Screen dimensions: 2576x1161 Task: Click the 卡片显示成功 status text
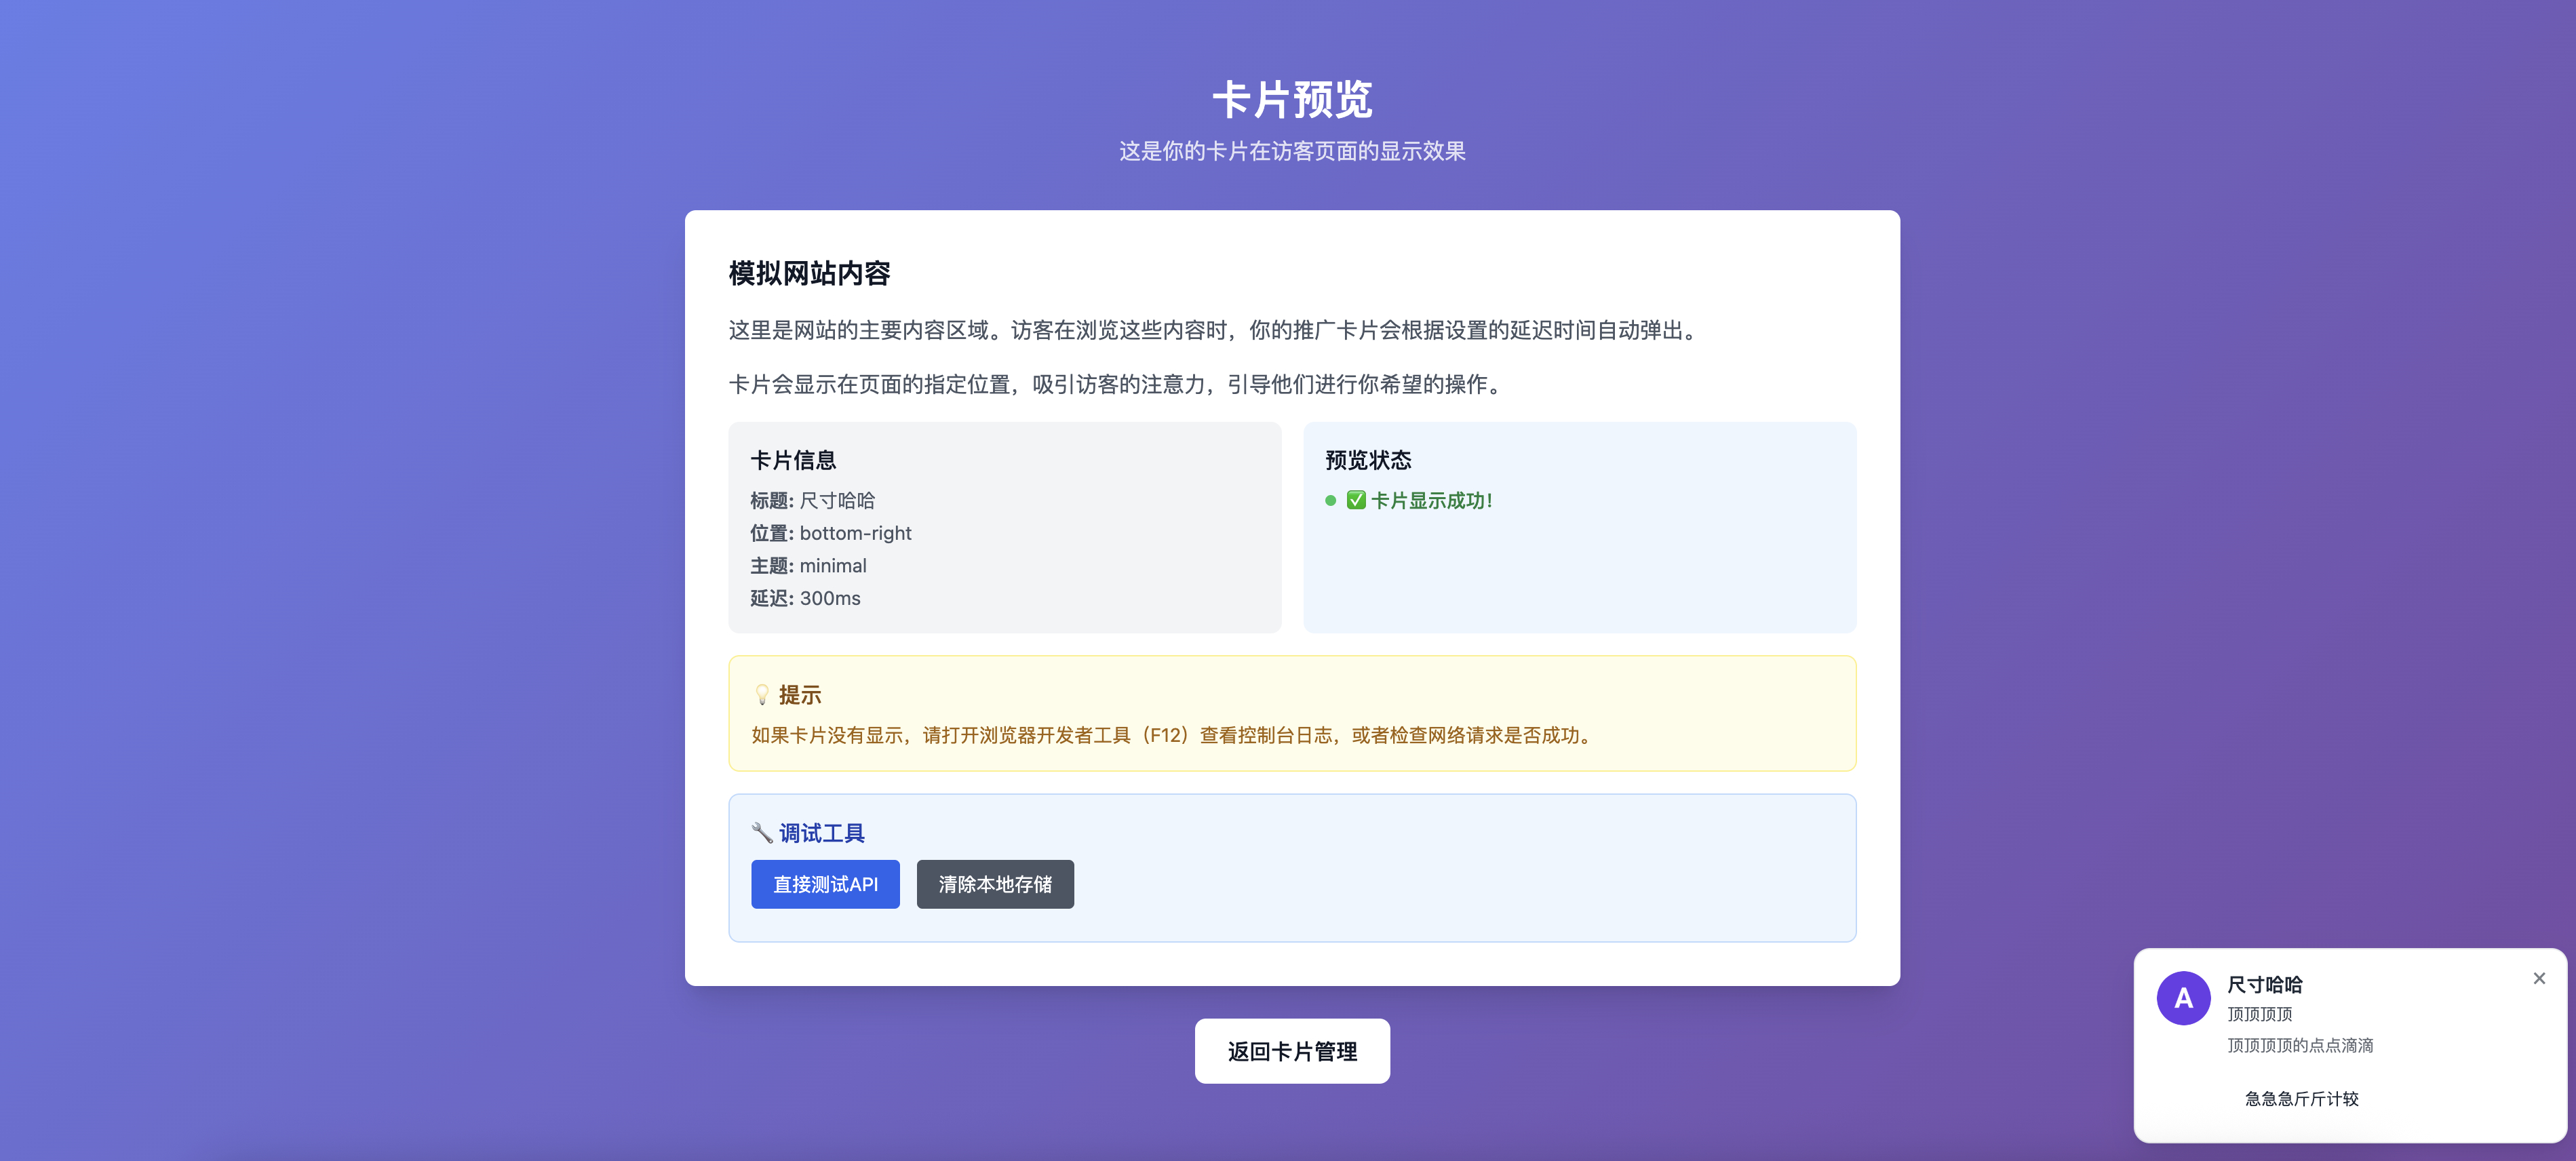tap(1431, 501)
